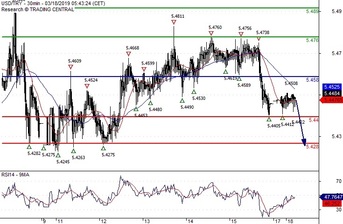Select the 5.4756 high price label
Image resolution: width=343 pixels, height=224 pixels.
(x=245, y=28)
